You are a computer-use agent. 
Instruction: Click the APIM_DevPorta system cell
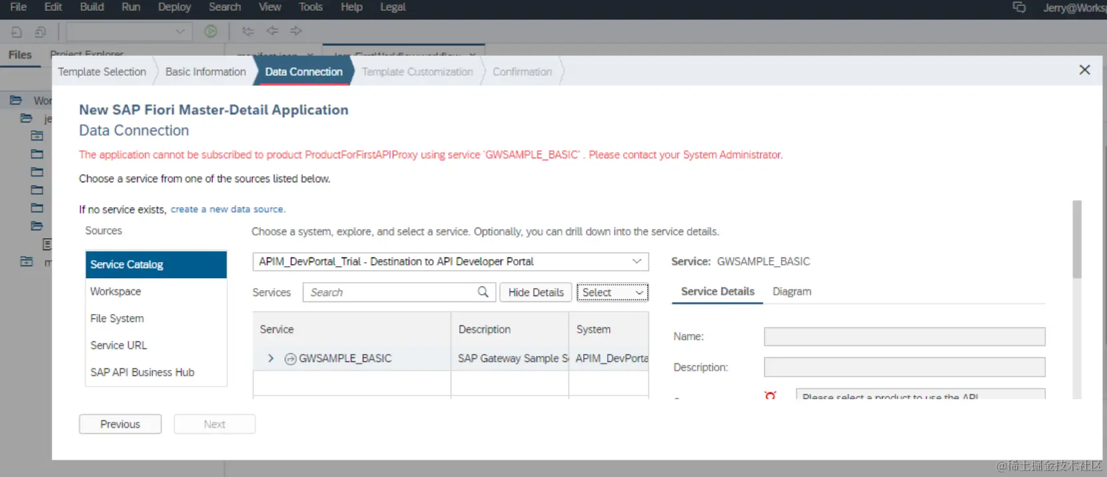click(x=610, y=359)
